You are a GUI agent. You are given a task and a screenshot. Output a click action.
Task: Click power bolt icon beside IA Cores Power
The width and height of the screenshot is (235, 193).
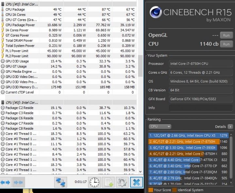3,30
